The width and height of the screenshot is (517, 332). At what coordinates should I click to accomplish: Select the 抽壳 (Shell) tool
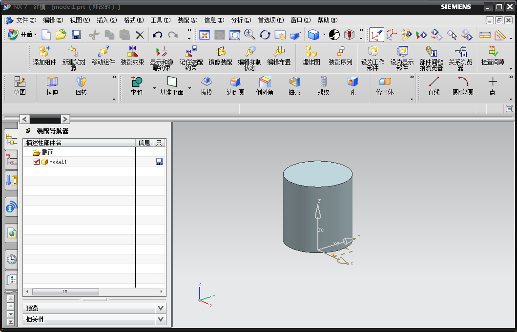[294, 84]
